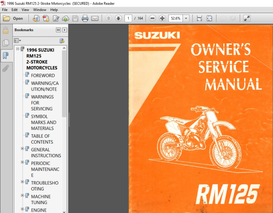Expand the TROUBLESHOOTING bookmark

tap(22, 182)
